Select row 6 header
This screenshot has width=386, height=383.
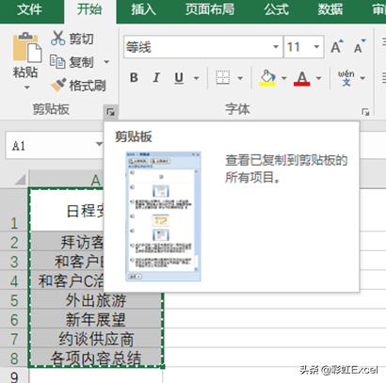[x=14, y=319]
